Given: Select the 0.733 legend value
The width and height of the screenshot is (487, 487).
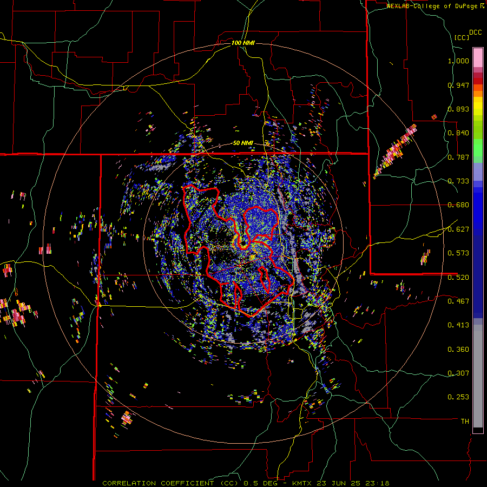Looking at the screenshot, I should (x=458, y=181).
